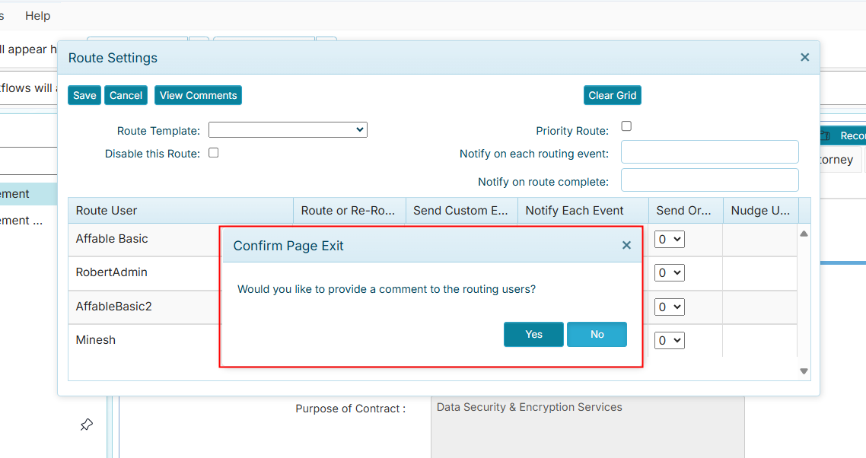
Task: Open the Help menu
Action: pos(37,15)
